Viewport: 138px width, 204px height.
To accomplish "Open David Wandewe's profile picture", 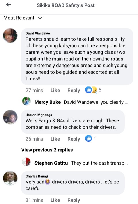I will (x=10, y=36).
